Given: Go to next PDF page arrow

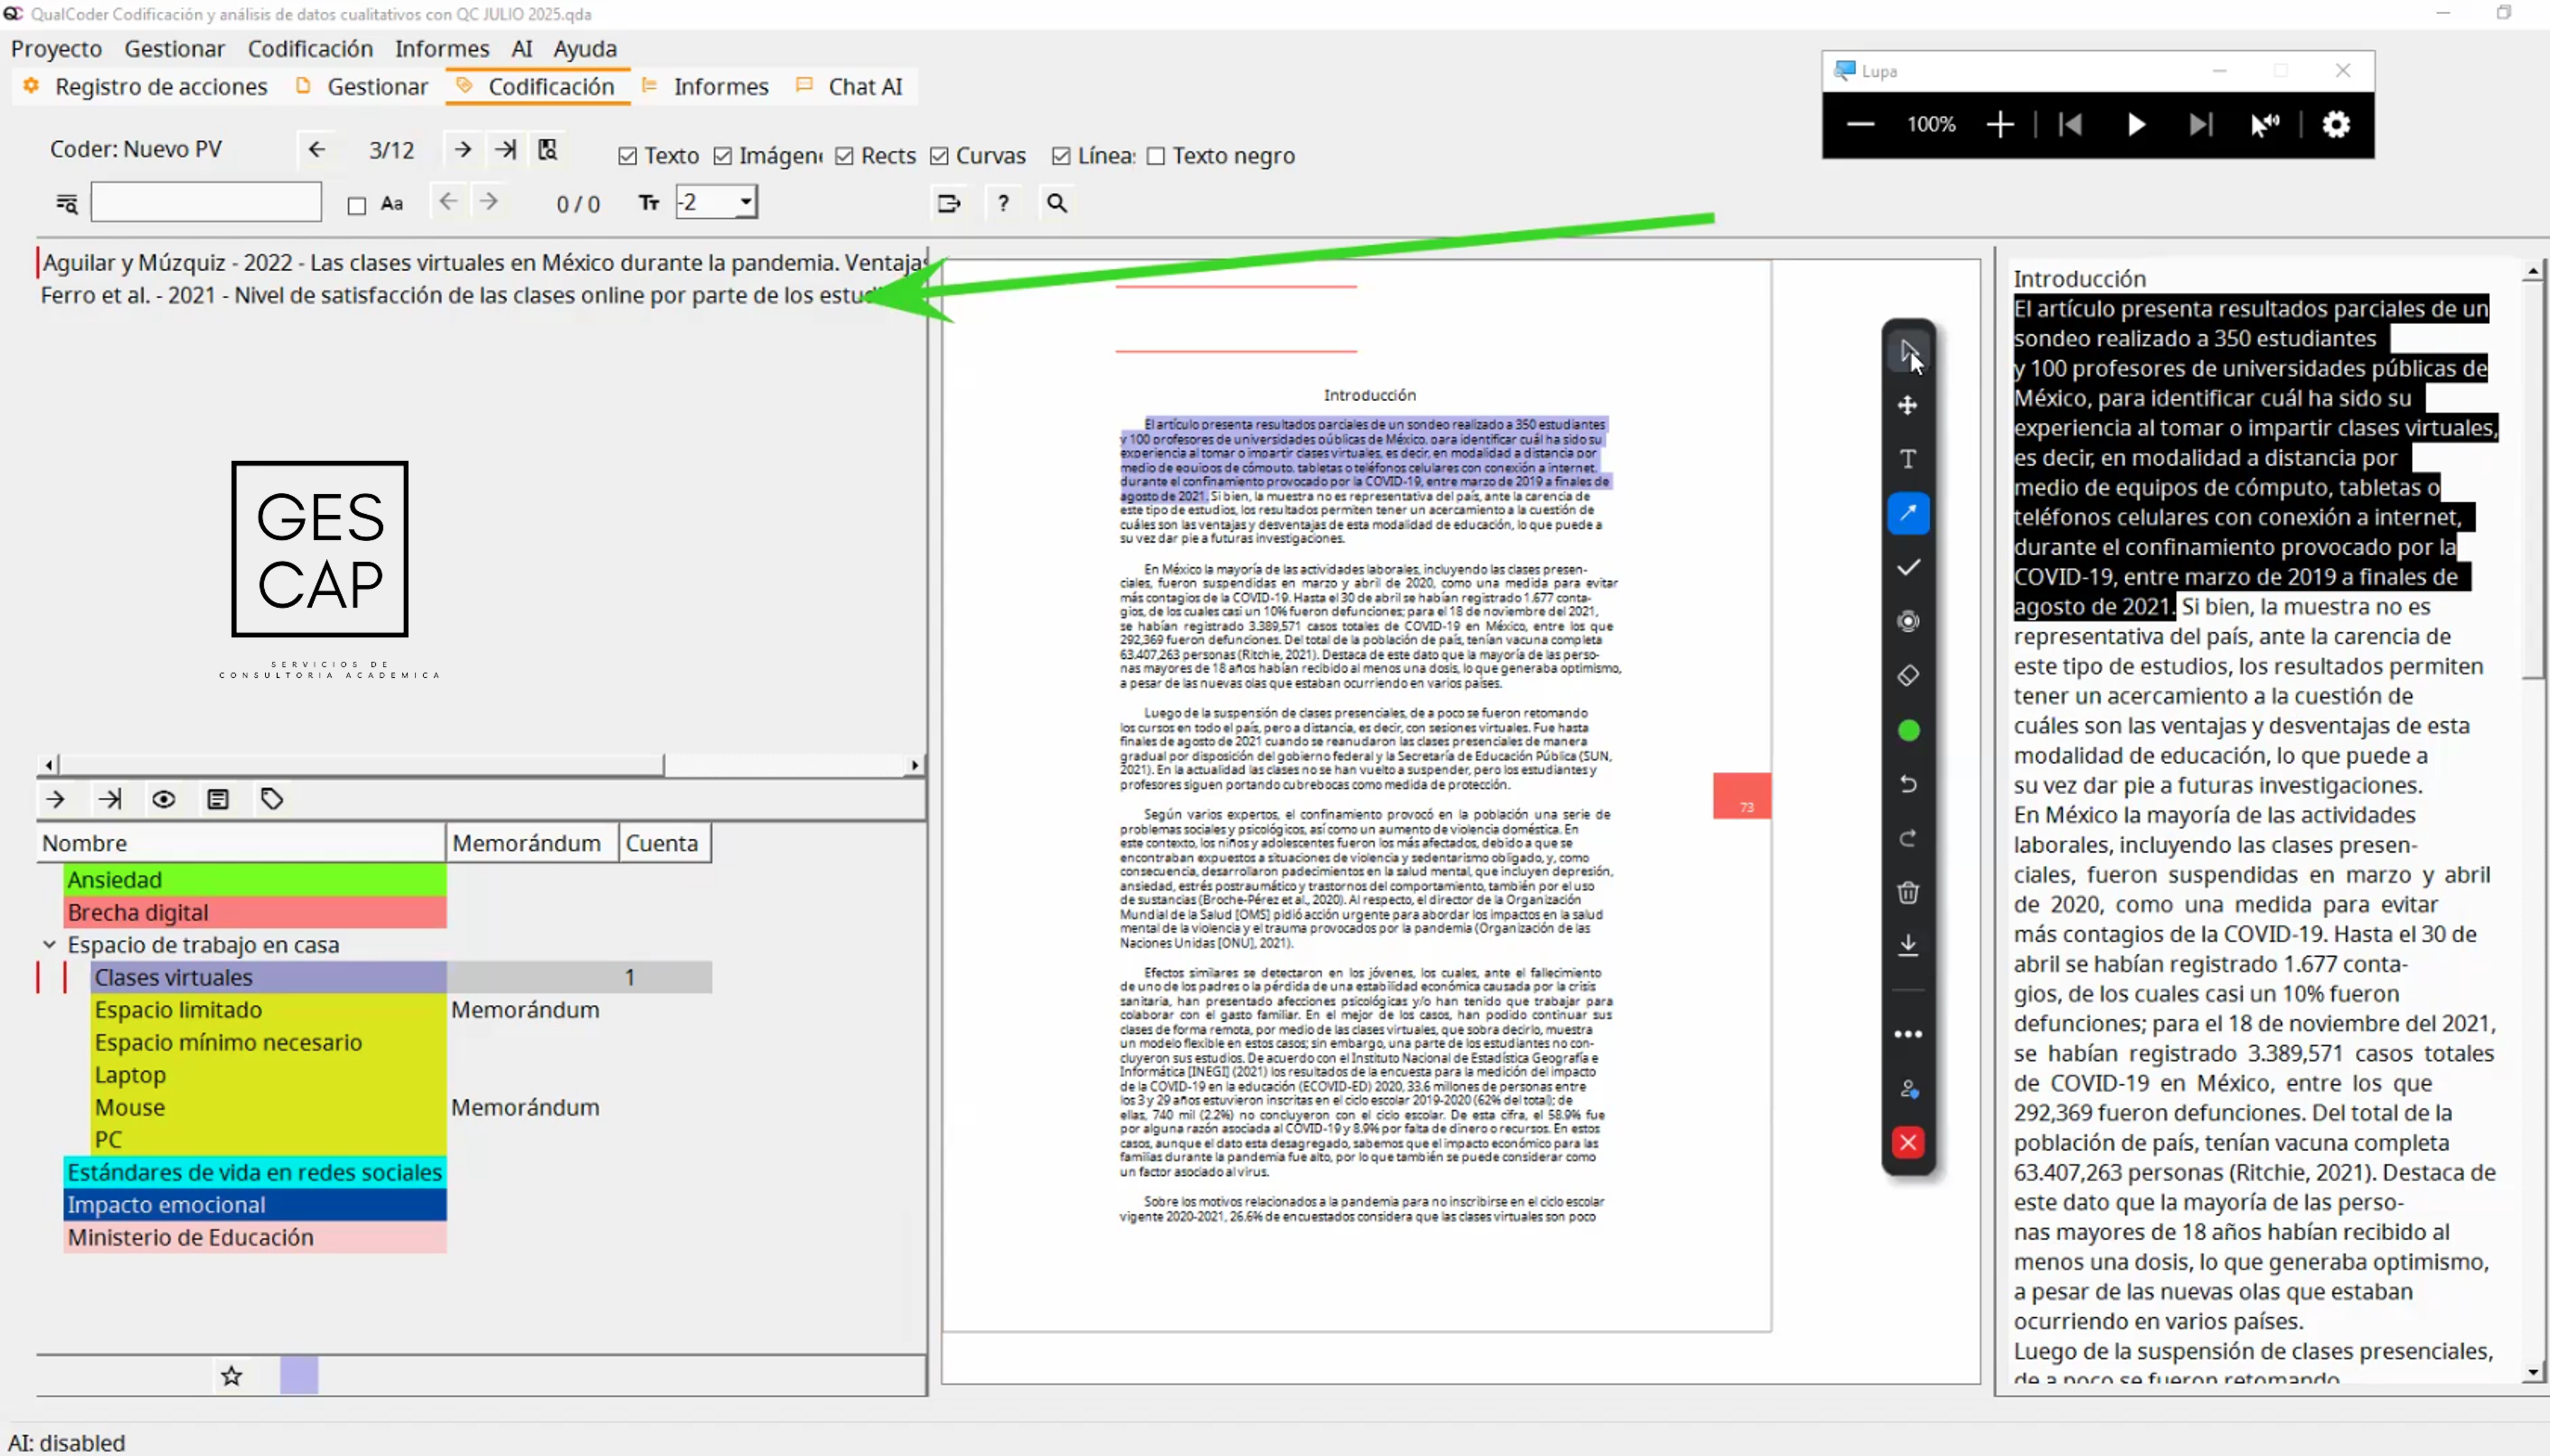Looking at the screenshot, I should [x=462, y=150].
